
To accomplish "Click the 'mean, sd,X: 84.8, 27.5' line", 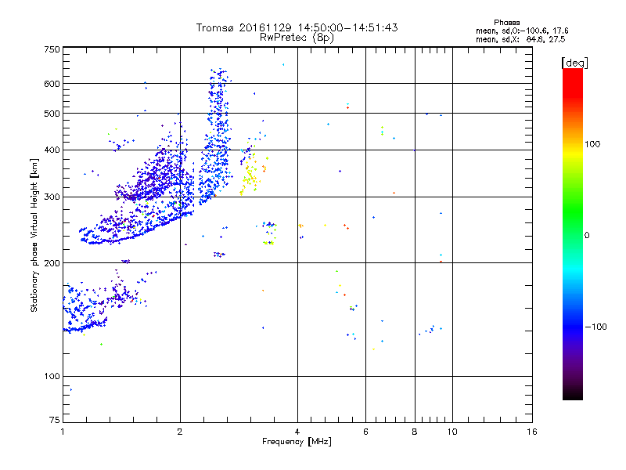I will tap(520, 39).
